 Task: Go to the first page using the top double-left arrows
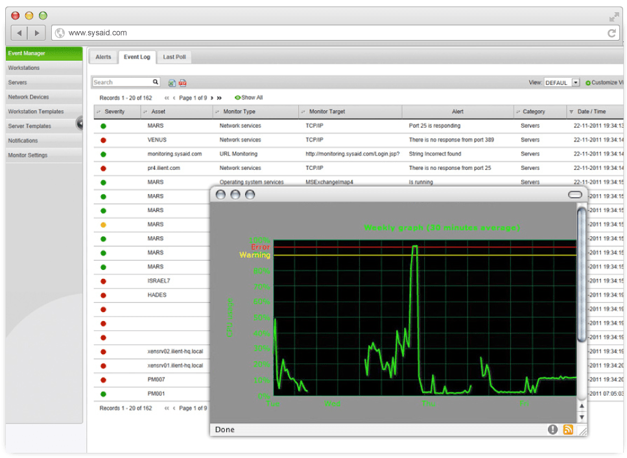point(167,98)
